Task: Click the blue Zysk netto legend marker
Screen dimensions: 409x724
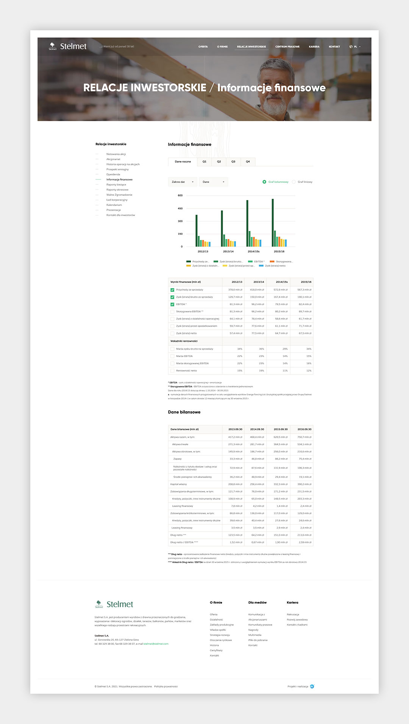Action: pos(261,266)
